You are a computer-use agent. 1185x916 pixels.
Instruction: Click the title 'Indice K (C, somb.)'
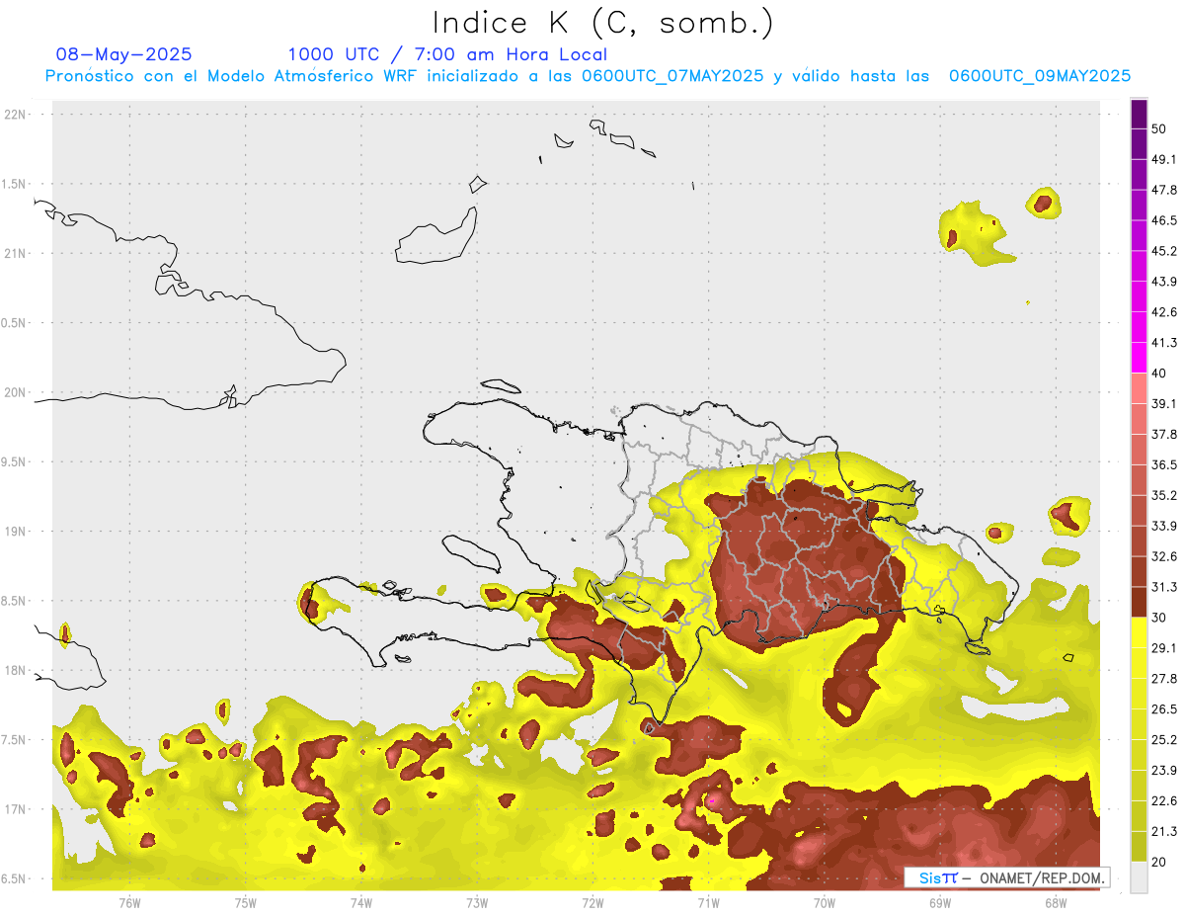point(603,23)
